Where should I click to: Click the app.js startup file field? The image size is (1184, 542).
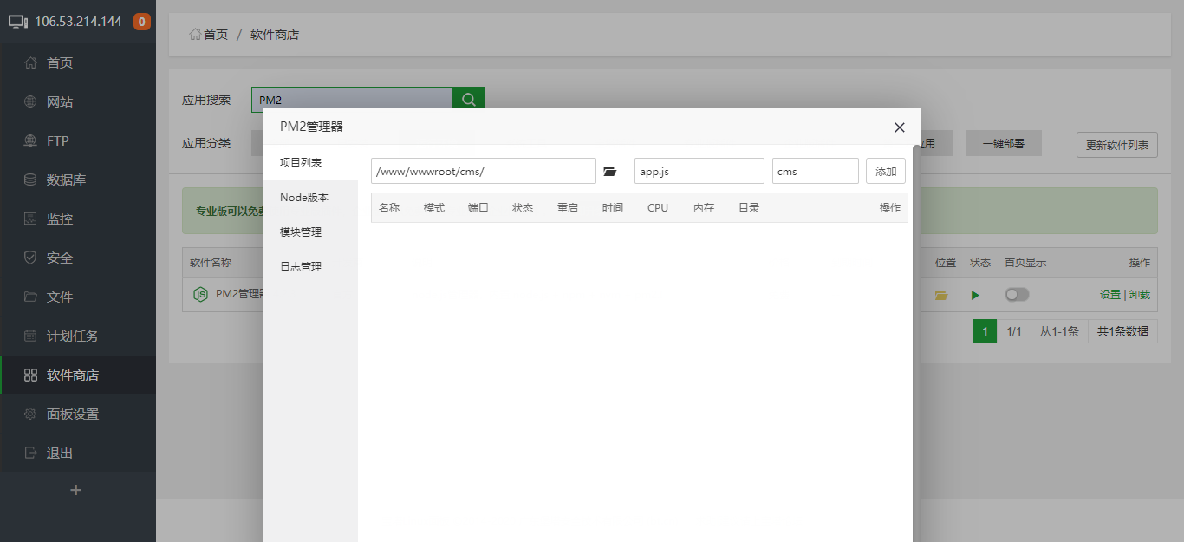(699, 171)
